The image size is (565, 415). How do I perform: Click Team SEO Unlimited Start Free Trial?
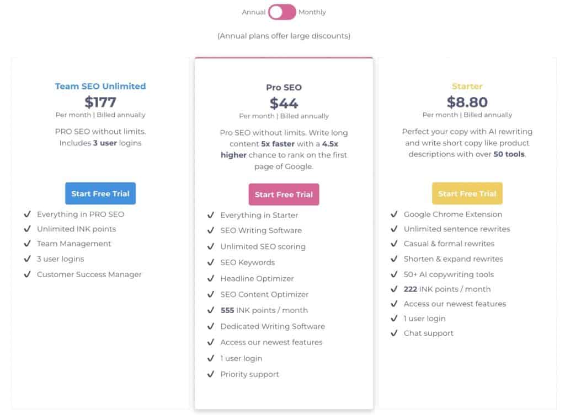point(100,193)
